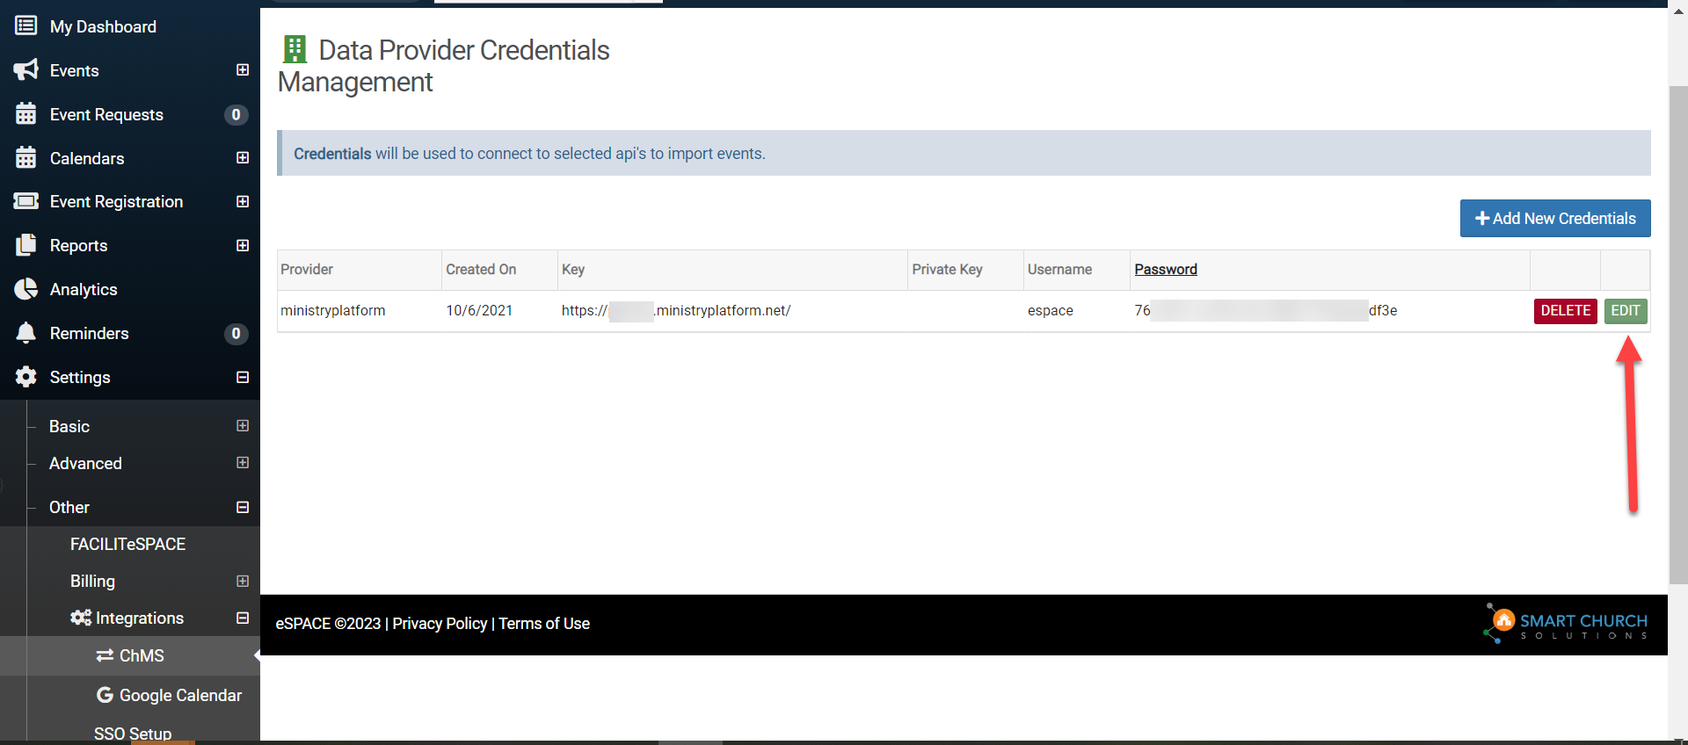Collapse the Settings menu
Image resolution: width=1688 pixels, height=745 pixels.
(x=243, y=377)
